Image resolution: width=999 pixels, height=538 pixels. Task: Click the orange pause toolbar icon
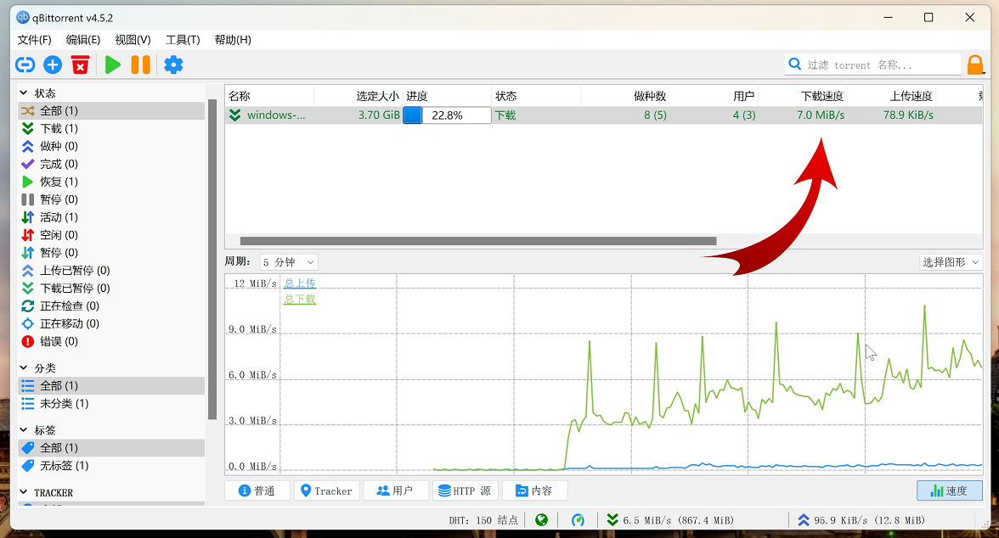(141, 64)
